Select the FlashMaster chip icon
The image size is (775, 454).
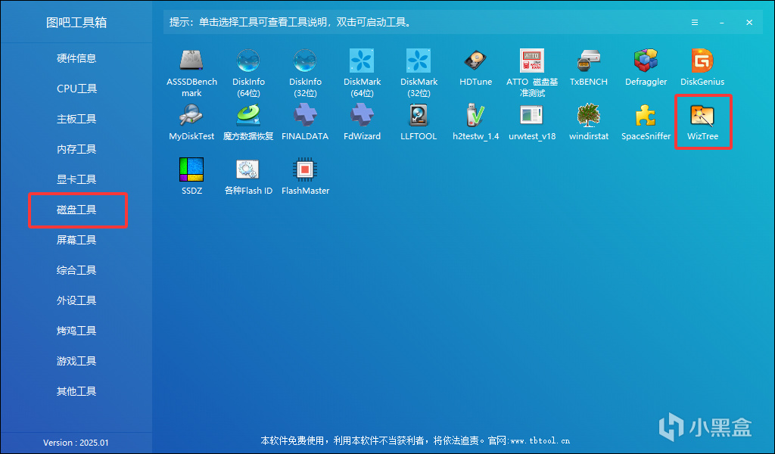coord(305,169)
